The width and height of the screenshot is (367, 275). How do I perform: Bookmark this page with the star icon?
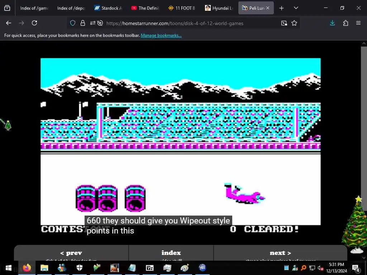pos(294,23)
